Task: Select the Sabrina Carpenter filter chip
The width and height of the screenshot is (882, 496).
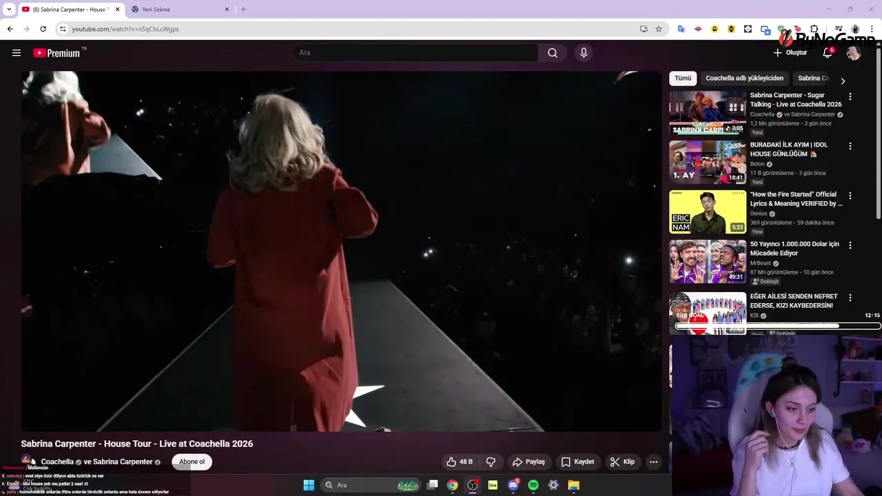Action: coord(812,78)
